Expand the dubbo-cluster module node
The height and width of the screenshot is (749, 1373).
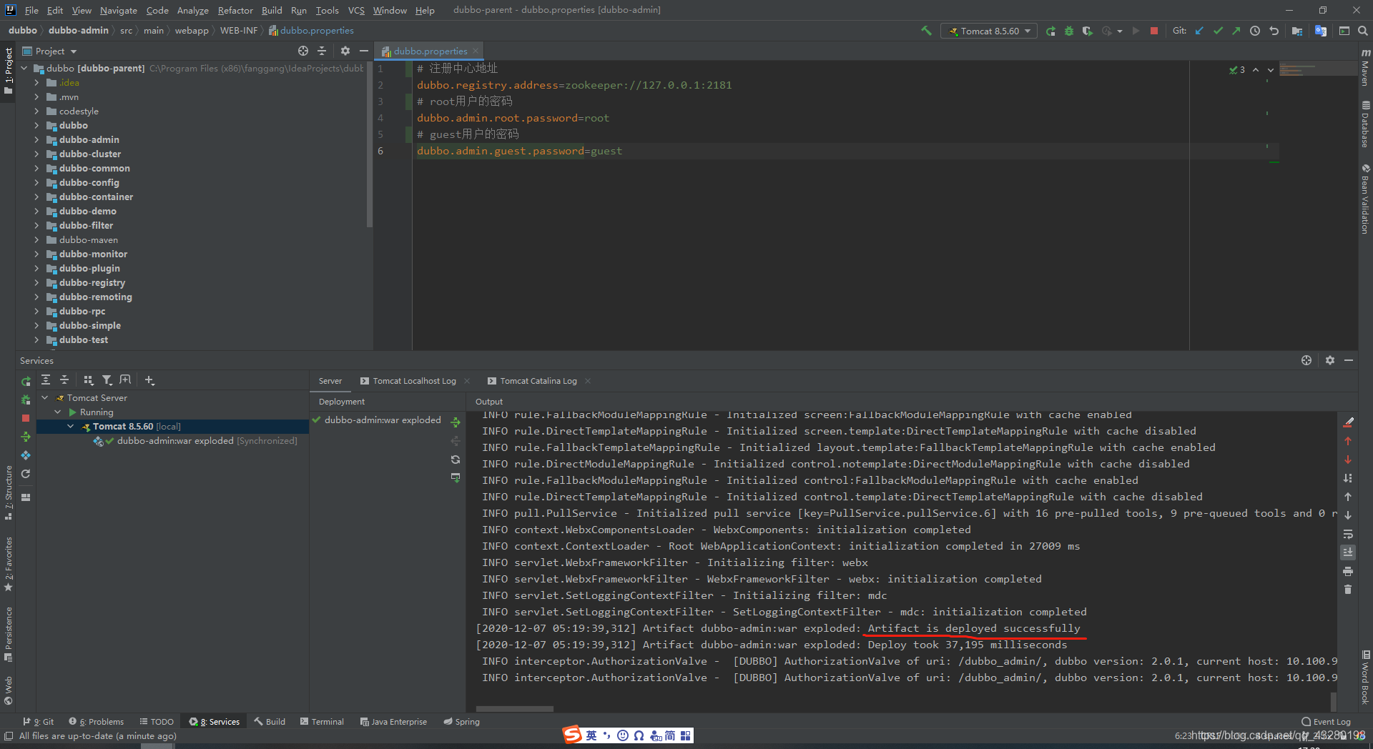click(36, 154)
